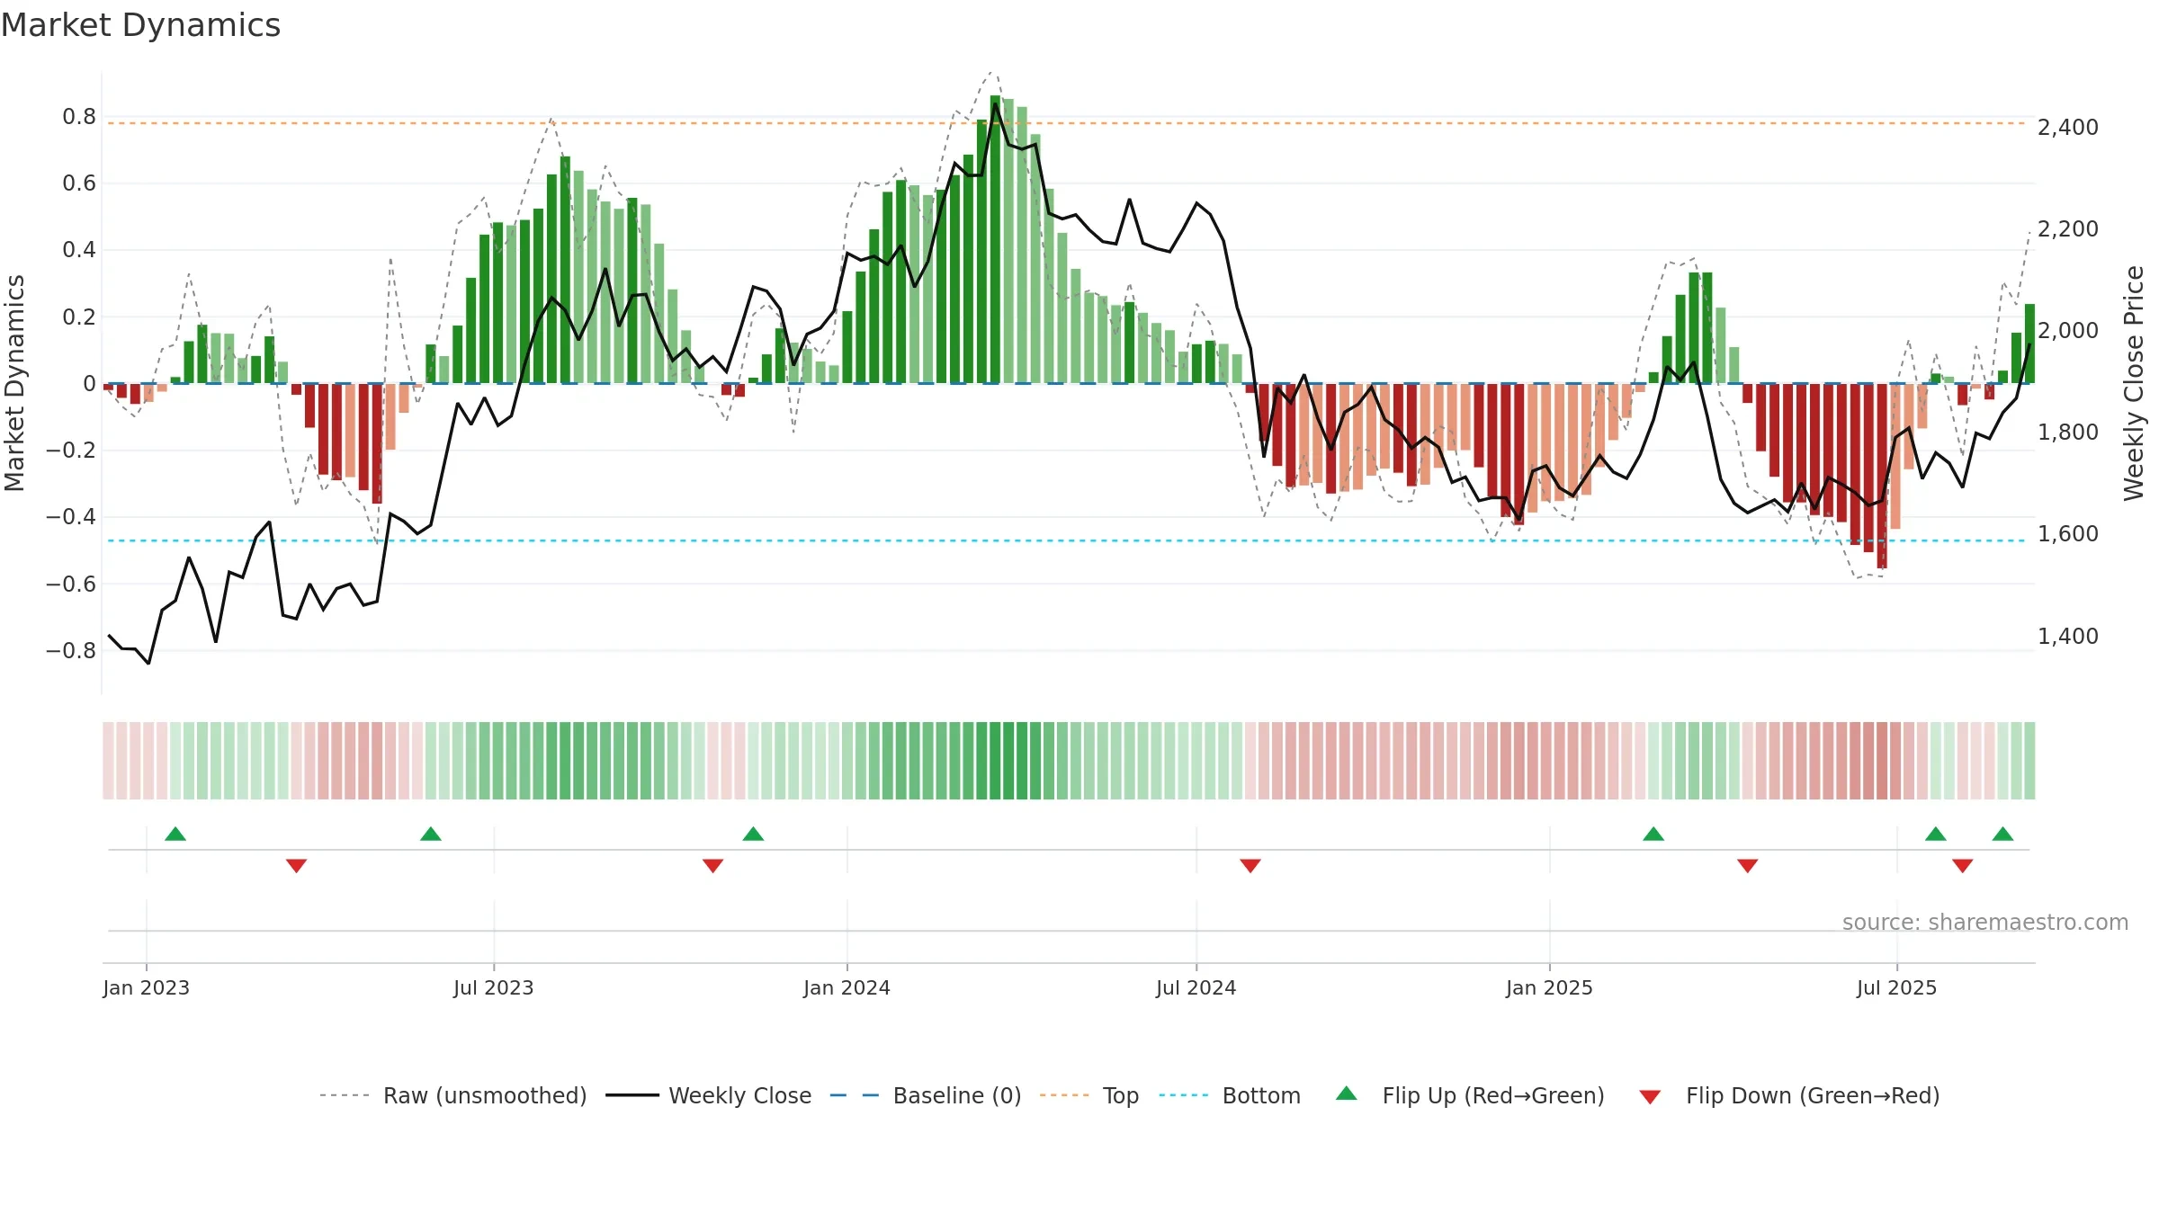The width and height of the screenshot is (2159, 1214).
Task: Click the −0.8 left-axis tick label
Action: coord(71,650)
